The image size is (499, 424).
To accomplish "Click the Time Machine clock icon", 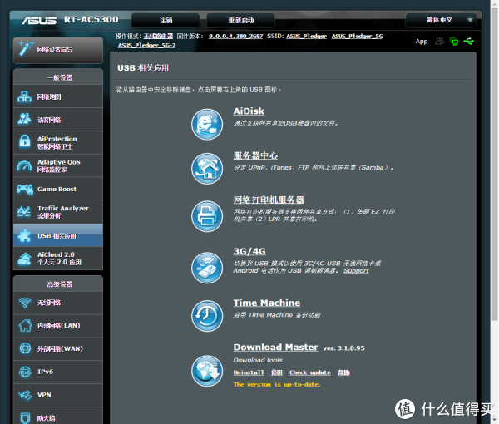I will click(x=207, y=316).
